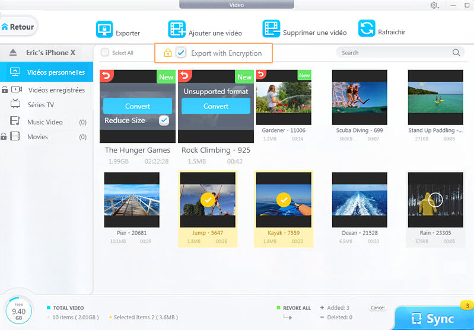Uncheck Export with Encryption
Image resolution: width=474 pixels, height=330 pixels.
(x=181, y=53)
